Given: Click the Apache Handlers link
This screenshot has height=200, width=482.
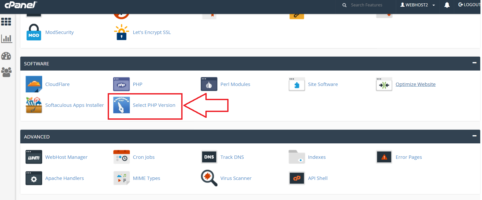Looking at the screenshot, I should pyautogui.click(x=65, y=178).
